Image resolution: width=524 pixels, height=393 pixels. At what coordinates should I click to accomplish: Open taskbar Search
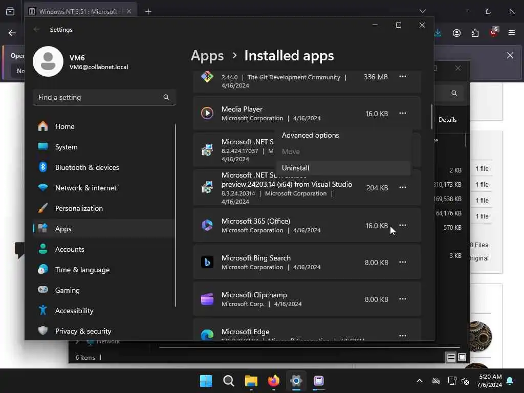[x=229, y=381]
